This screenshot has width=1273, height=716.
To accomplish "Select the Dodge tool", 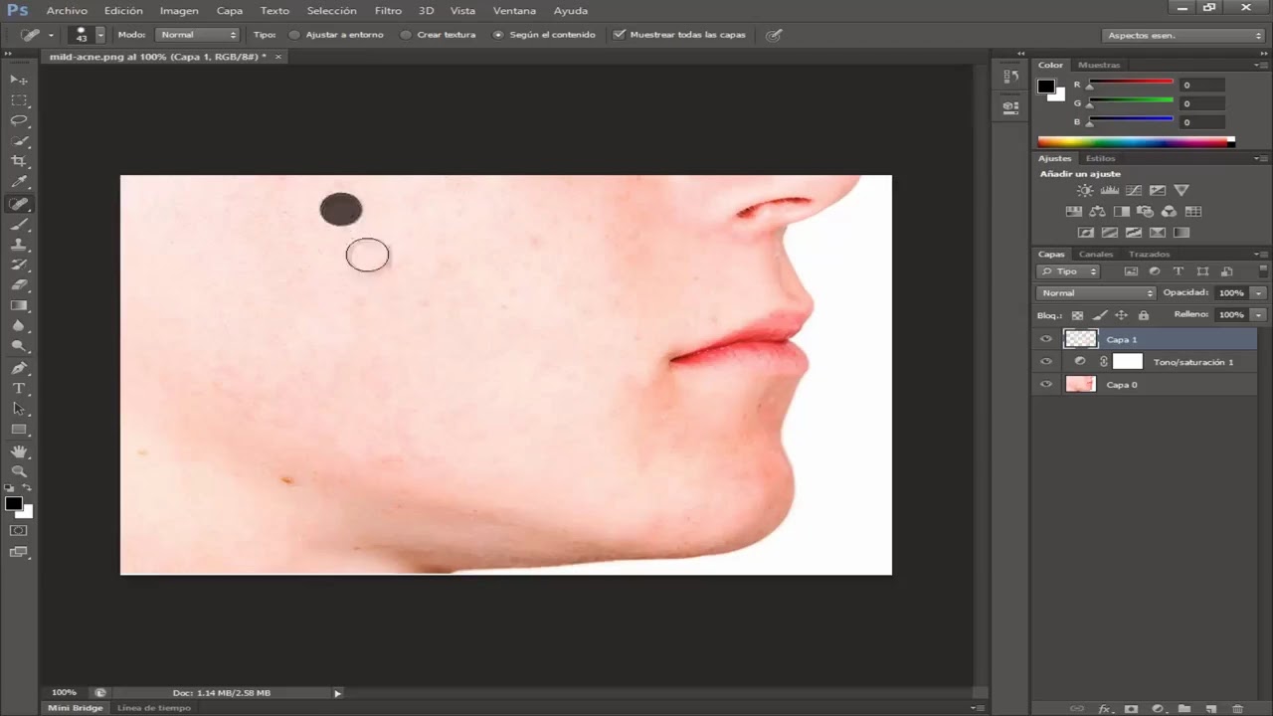I will (19, 346).
